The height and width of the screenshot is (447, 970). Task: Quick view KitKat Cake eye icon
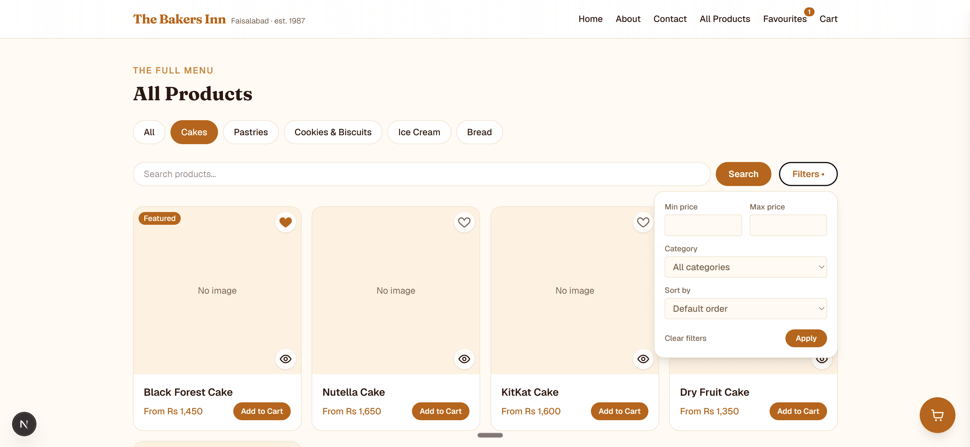point(643,359)
